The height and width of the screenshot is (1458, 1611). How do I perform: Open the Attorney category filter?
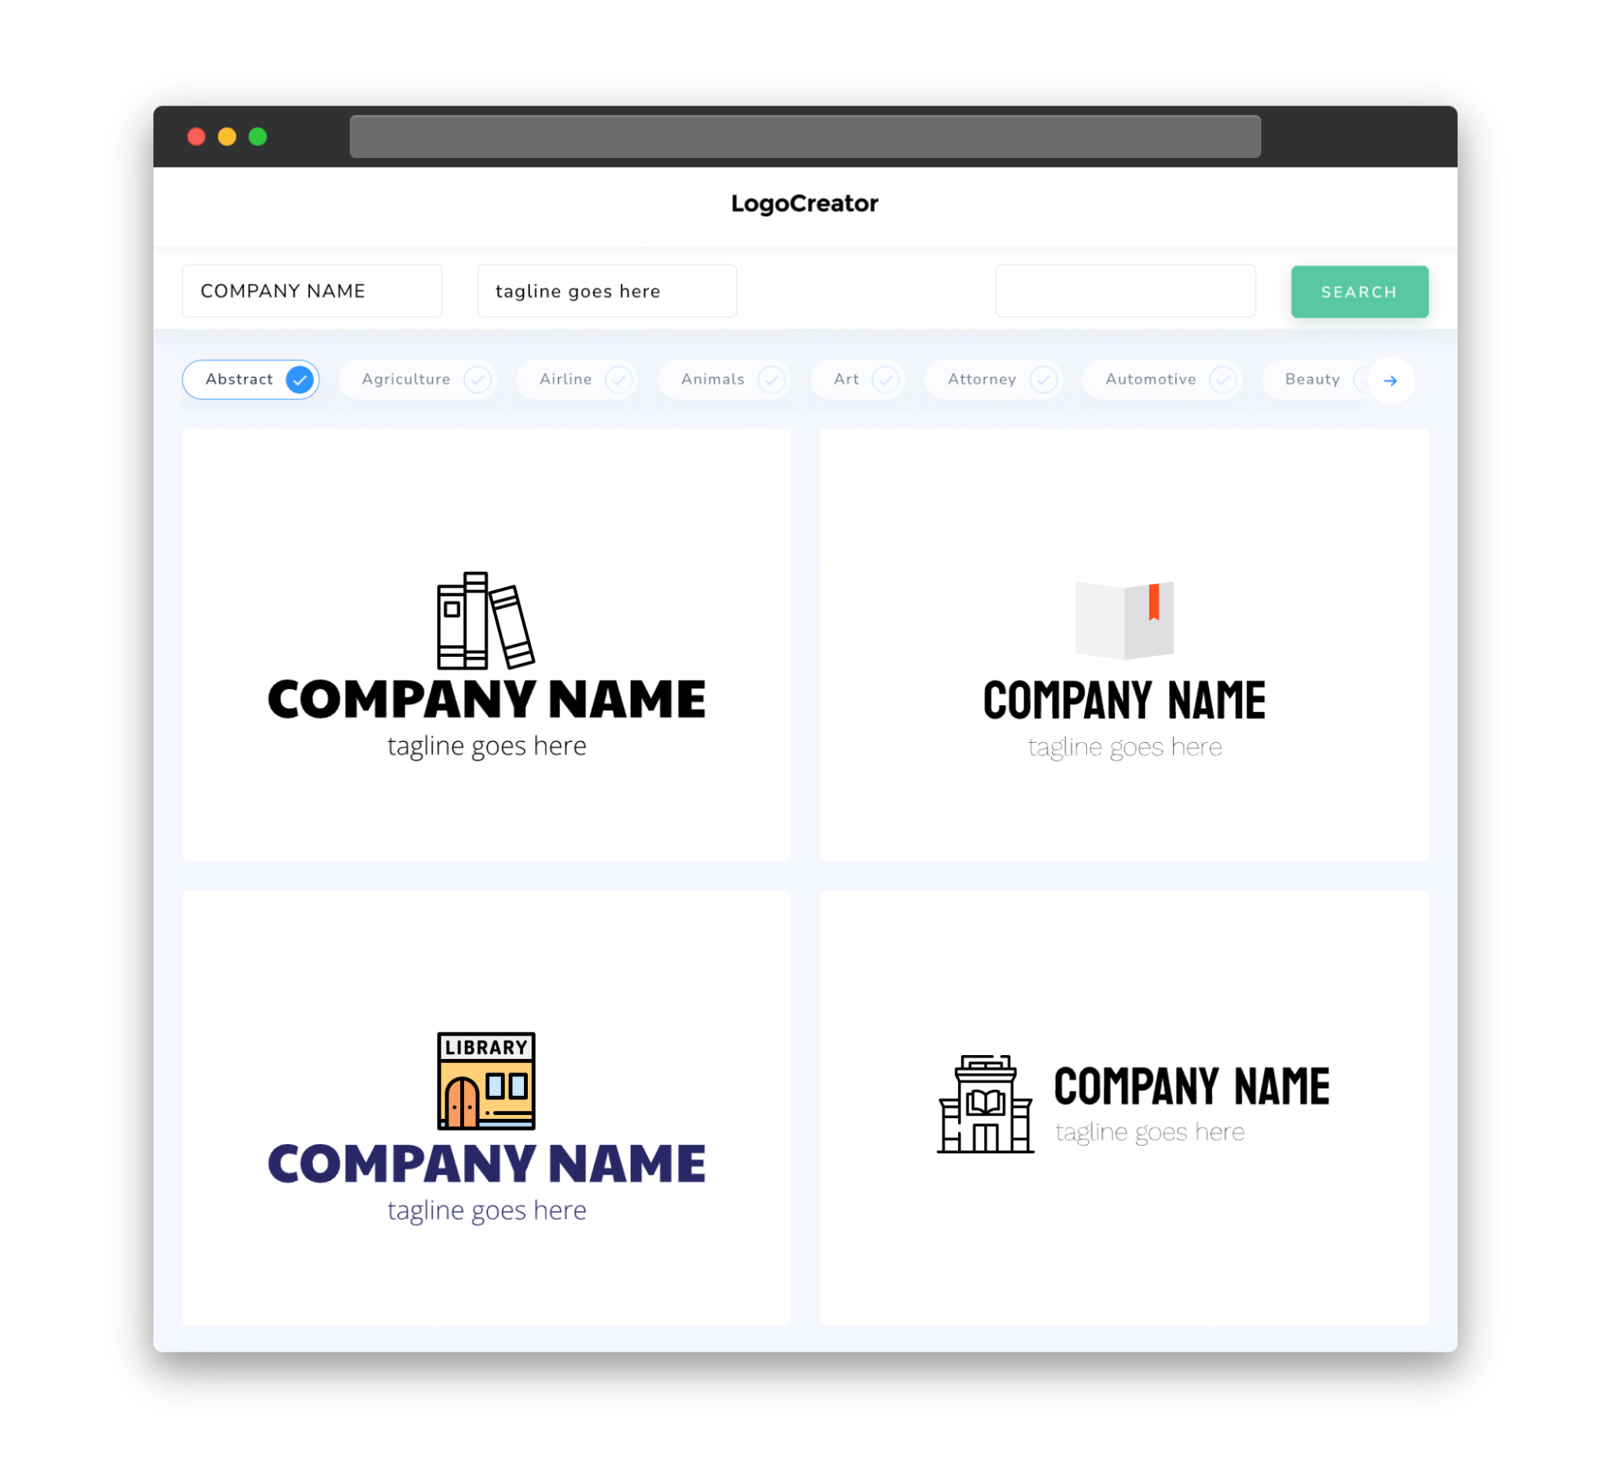tap(995, 379)
